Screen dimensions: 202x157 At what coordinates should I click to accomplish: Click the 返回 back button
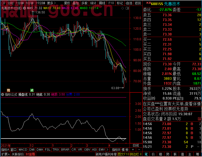click(138, 3)
